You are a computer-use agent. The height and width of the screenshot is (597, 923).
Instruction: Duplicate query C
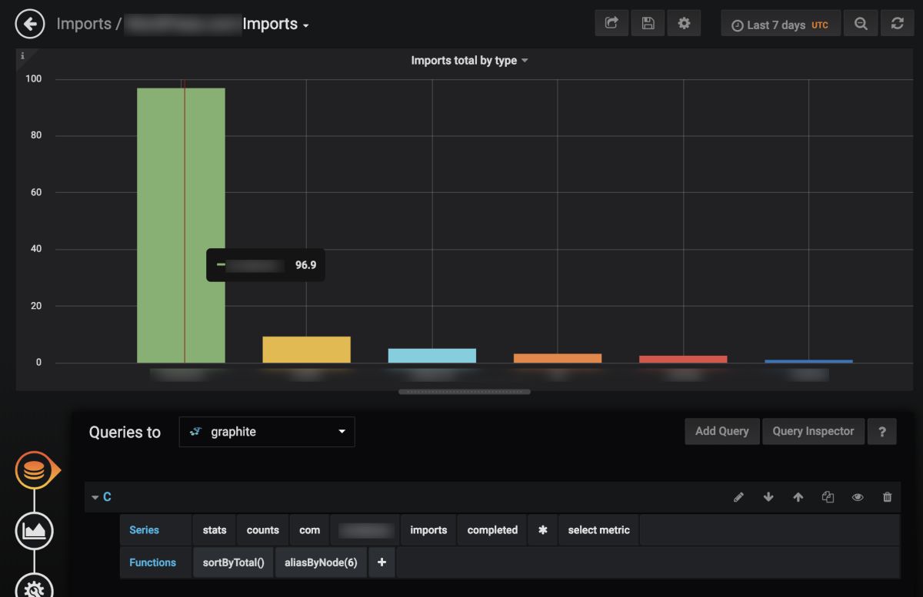[828, 497]
